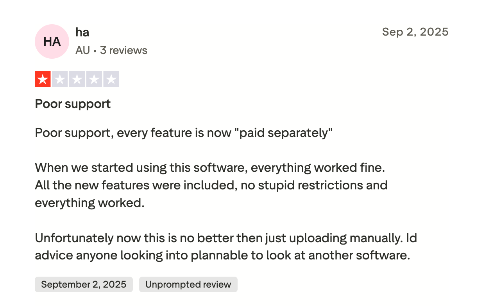
Task: Click the fourth gray star
Action: tap(94, 79)
